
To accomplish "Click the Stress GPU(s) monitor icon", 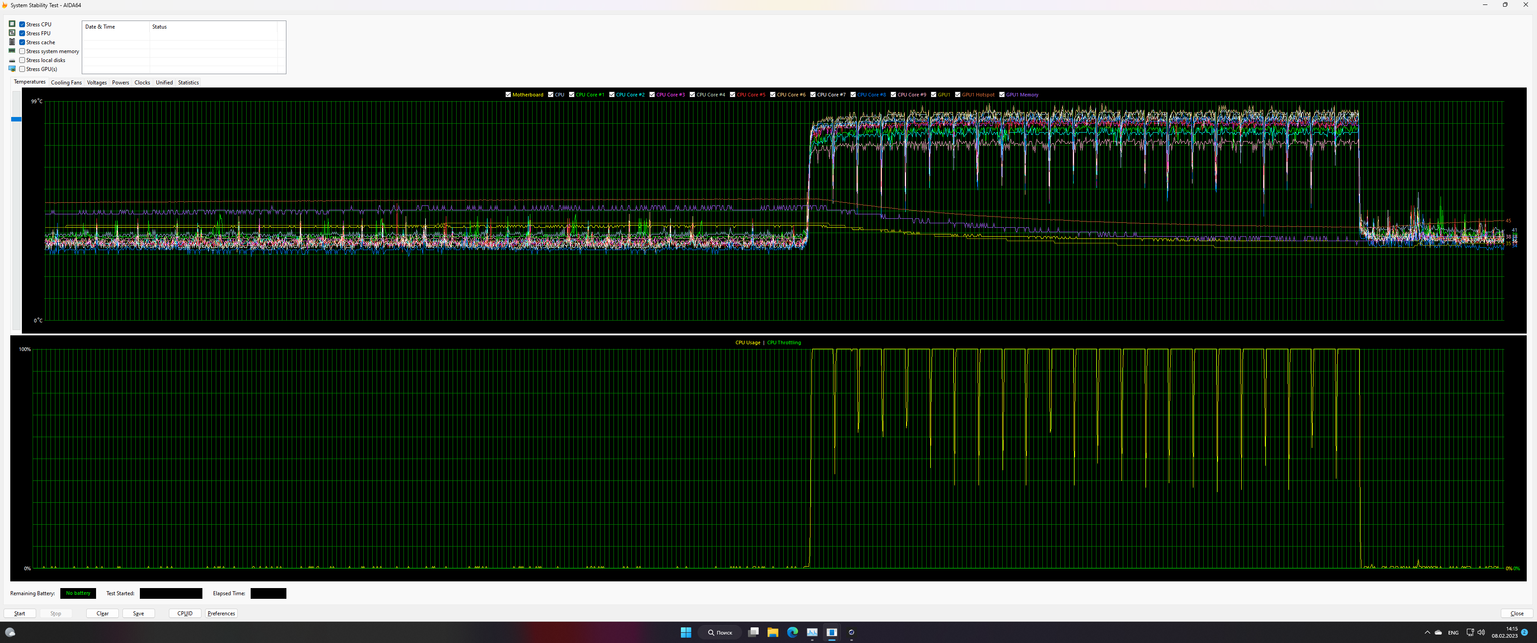I will tap(12, 69).
